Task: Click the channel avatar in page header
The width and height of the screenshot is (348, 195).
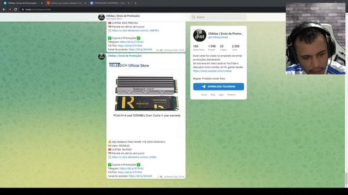Action: pos(102,17)
